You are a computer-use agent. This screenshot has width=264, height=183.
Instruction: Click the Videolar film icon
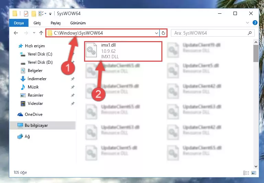pyautogui.click(x=23, y=103)
